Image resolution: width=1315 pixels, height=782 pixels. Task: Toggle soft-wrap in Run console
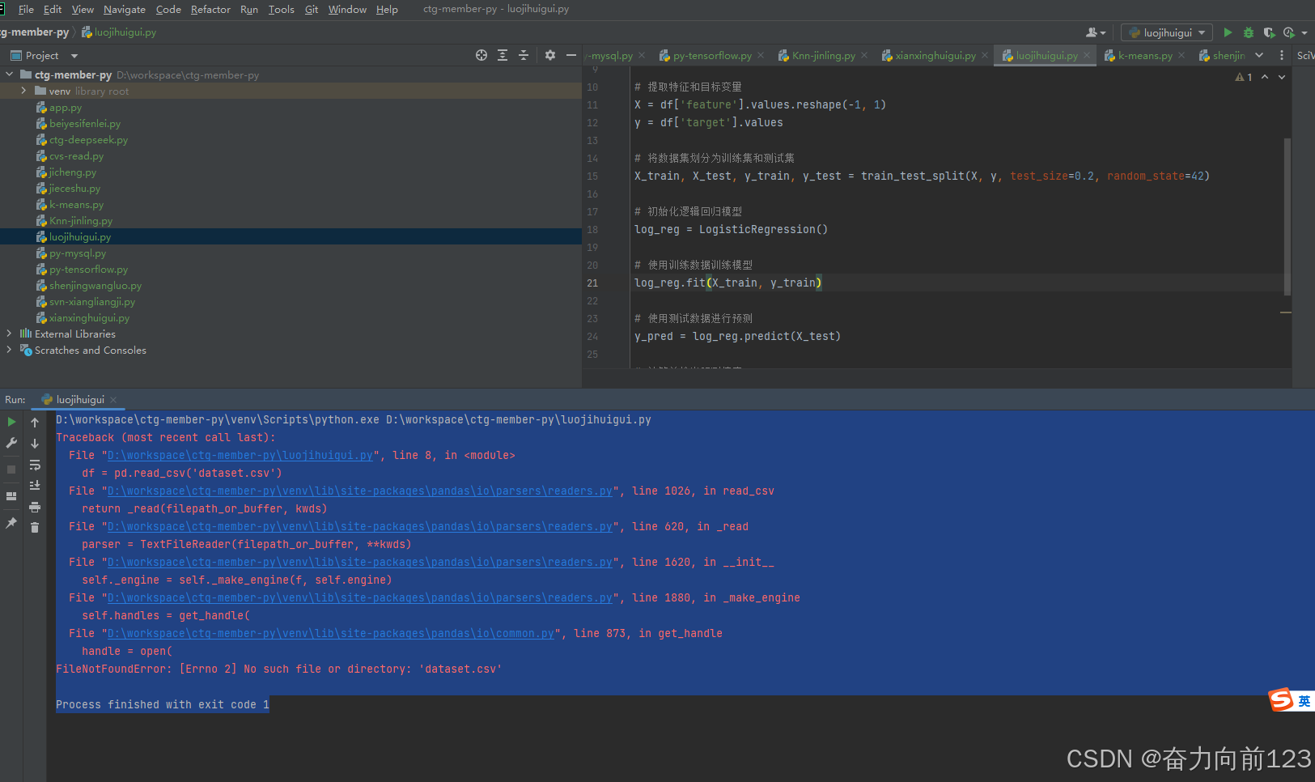[35, 465]
